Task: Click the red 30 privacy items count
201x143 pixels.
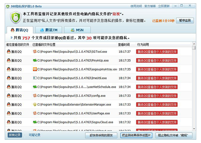Action: (x=89, y=38)
